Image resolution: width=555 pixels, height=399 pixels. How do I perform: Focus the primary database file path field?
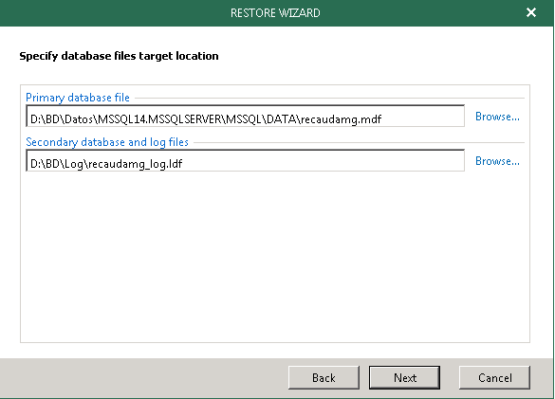(246, 116)
